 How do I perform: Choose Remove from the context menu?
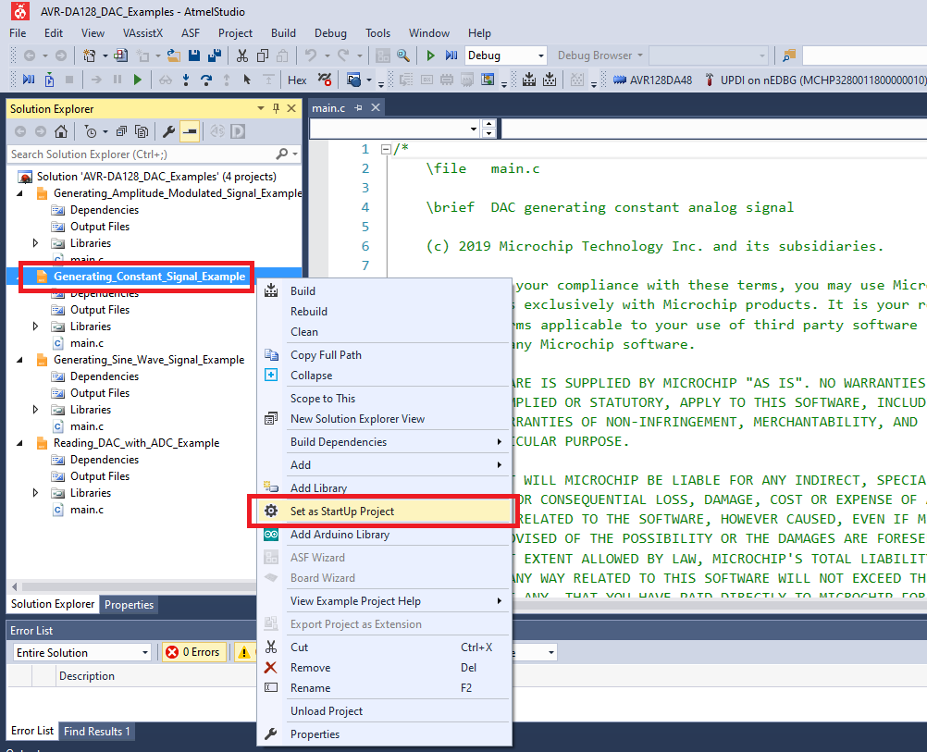(384, 668)
